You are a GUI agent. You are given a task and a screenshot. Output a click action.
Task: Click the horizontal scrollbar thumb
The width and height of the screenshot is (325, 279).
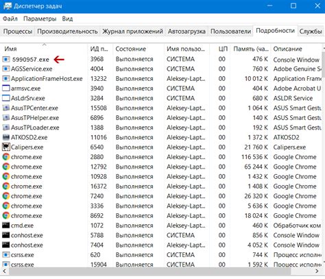(x=150, y=271)
